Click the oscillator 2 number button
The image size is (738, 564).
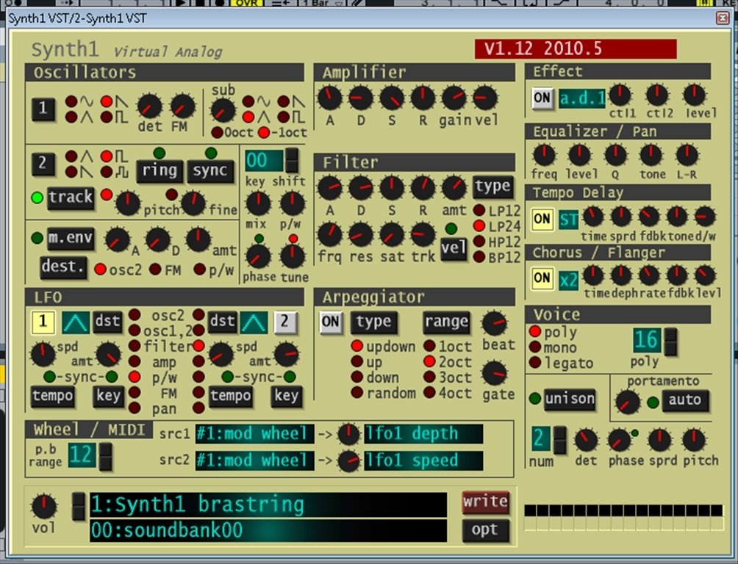[43, 163]
